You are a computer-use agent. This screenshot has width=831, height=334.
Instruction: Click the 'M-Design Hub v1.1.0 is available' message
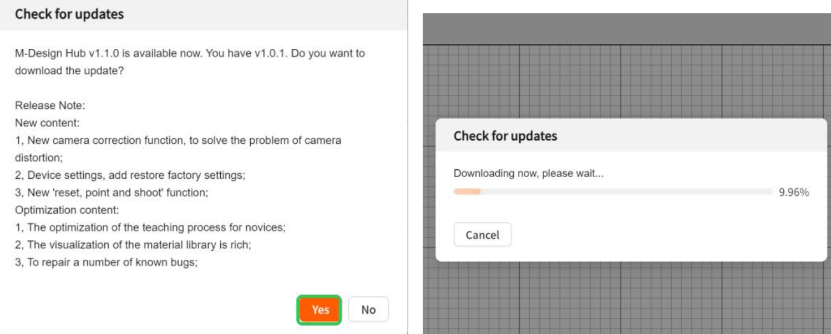(190, 62)
